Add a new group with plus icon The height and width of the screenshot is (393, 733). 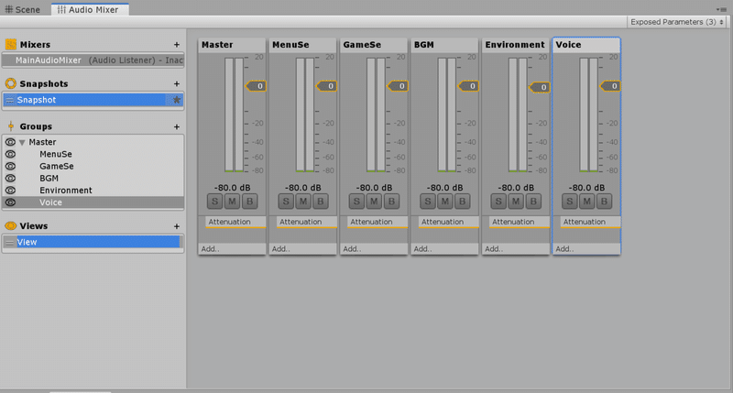tap(177, 127)
